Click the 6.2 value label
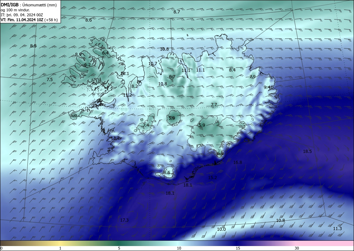The height and width of the screenshot is (251, 354). click(87, 64)
